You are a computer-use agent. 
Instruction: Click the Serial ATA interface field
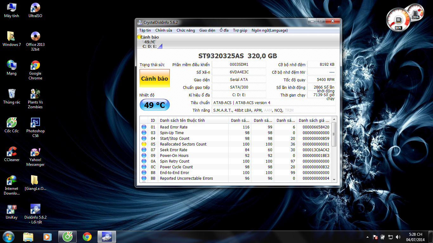tap(239, 80)
